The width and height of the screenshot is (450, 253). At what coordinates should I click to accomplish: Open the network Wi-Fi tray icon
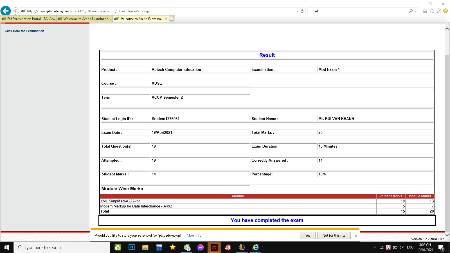tap(382, 247)
